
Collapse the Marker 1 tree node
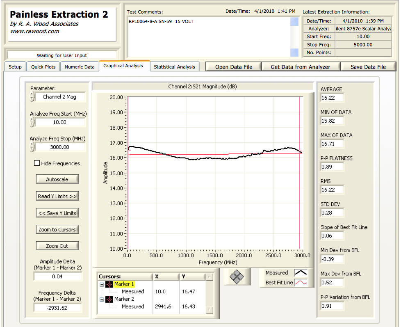click(102, 284)
